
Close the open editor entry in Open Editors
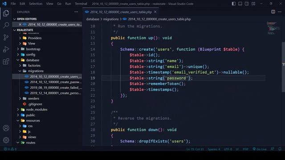[x=20, y=24]
